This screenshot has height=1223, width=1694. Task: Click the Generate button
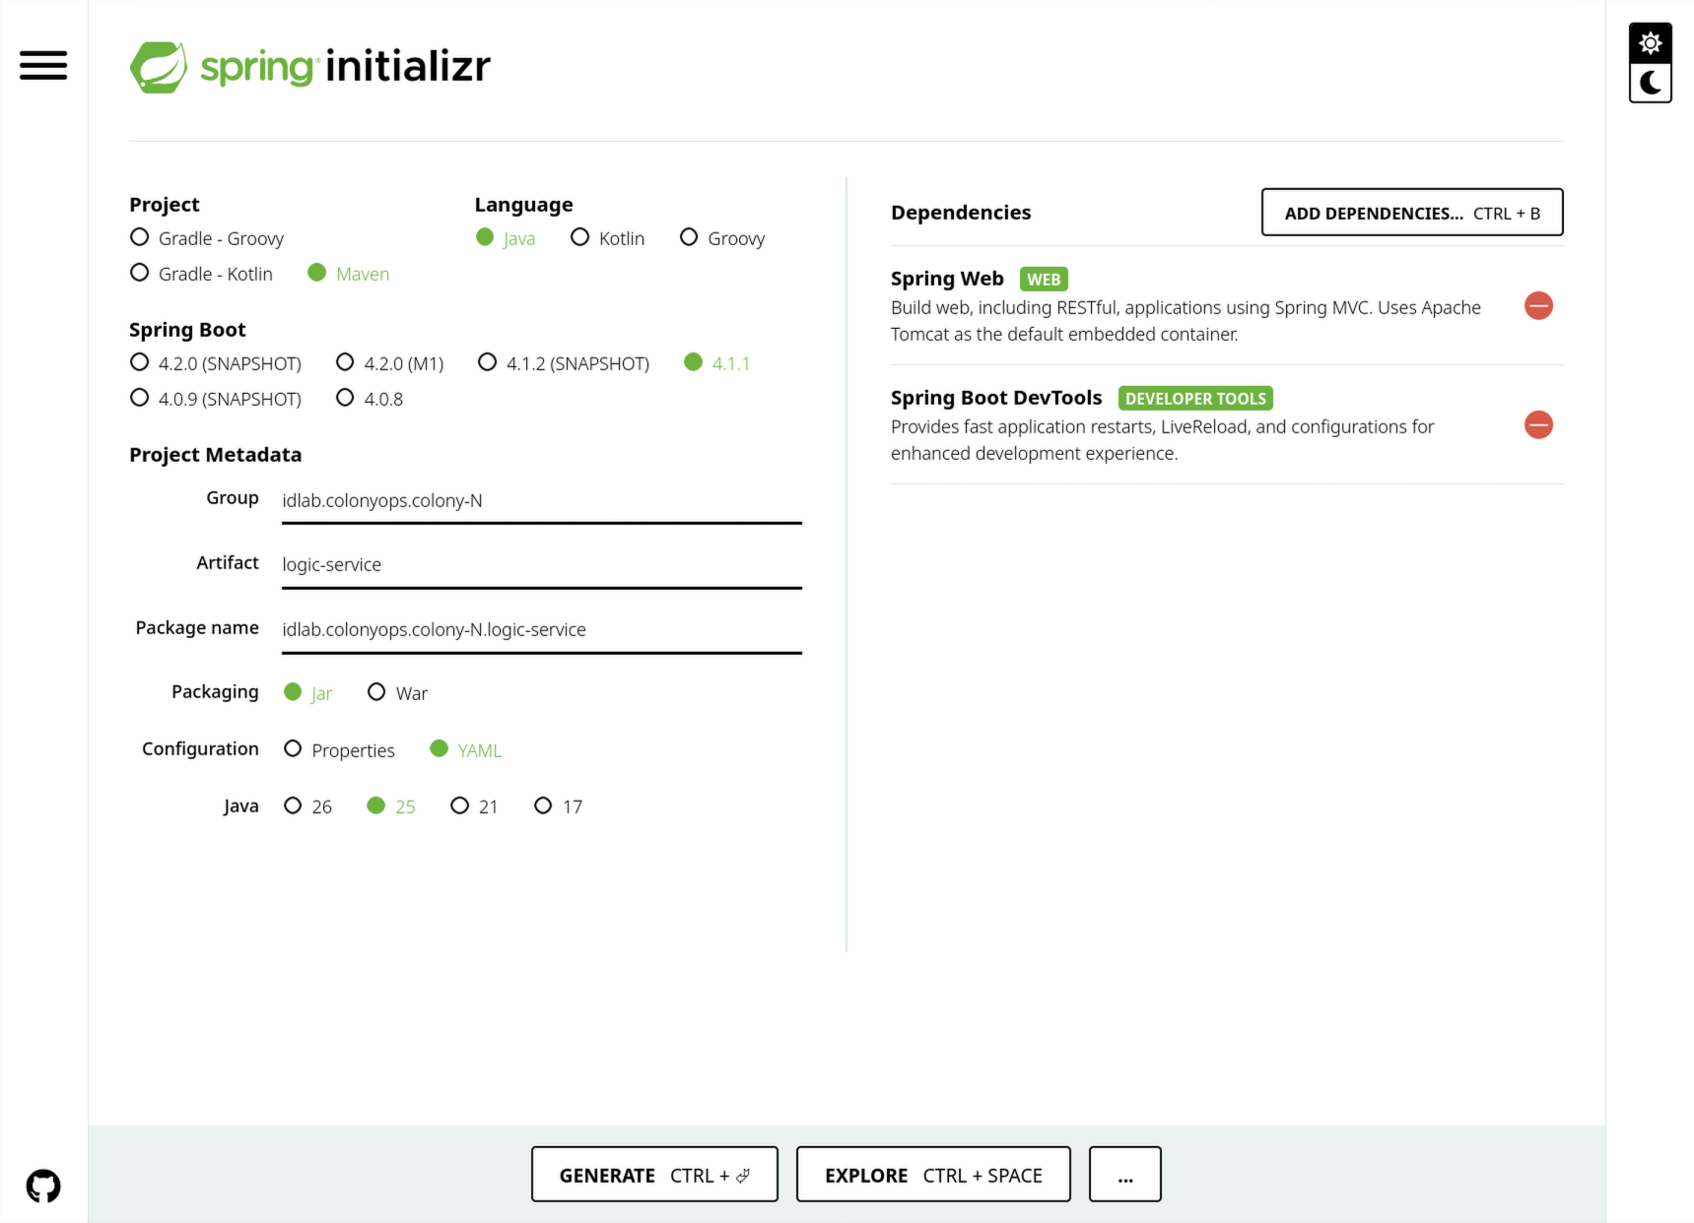(x=654, y=1175)
